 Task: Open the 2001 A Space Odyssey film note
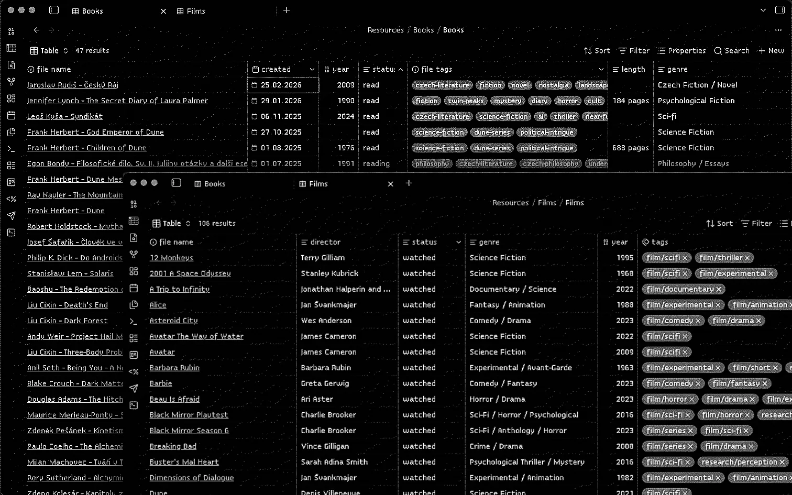coord(190,273)
